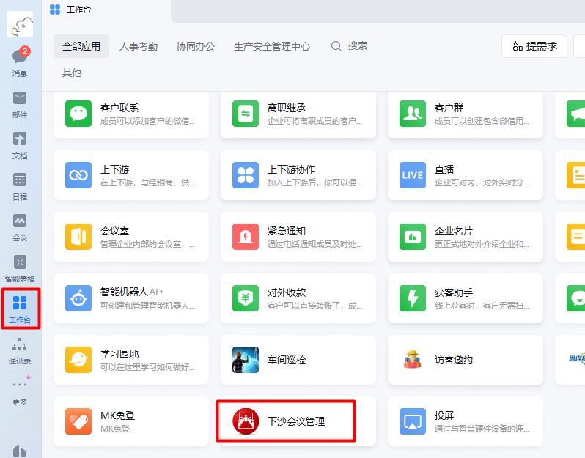
Task: Switch to the 人事考勤 tab
Action: 139,46
